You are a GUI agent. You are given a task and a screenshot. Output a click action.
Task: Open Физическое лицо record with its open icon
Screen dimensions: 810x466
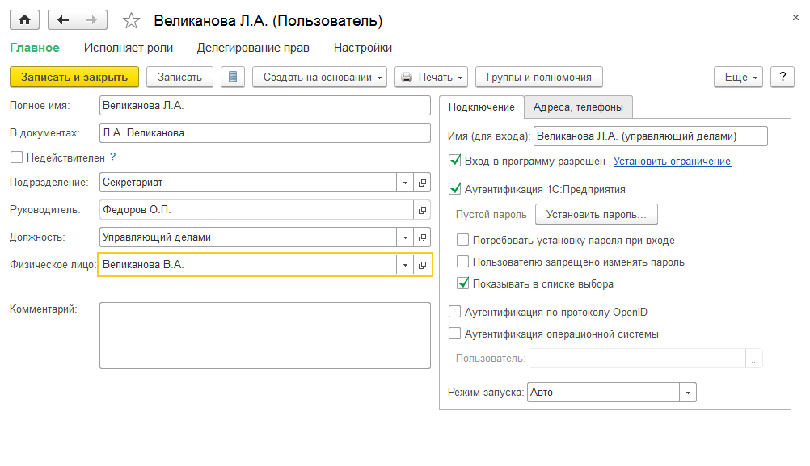pyautogui.click(x=422, y=265)
